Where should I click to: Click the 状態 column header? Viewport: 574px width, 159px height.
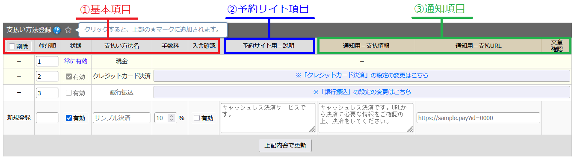76,46
